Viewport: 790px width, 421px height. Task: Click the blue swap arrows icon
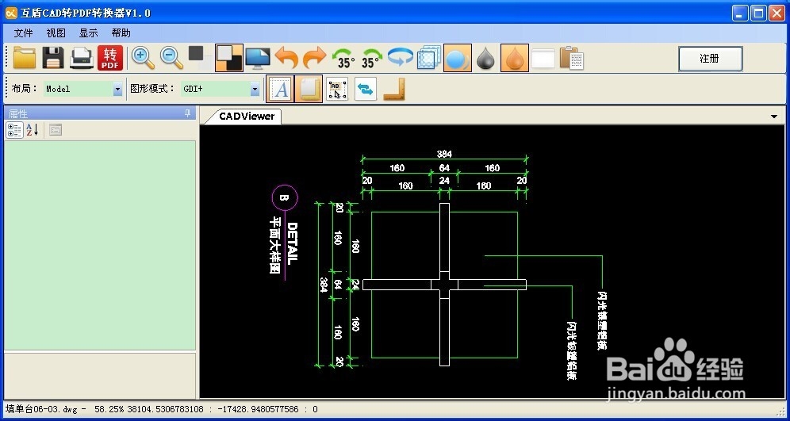(366, 89)
